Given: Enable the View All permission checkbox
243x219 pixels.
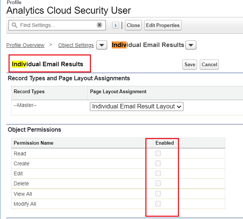Looking at the screenshot, I should [x=158, y=194].
